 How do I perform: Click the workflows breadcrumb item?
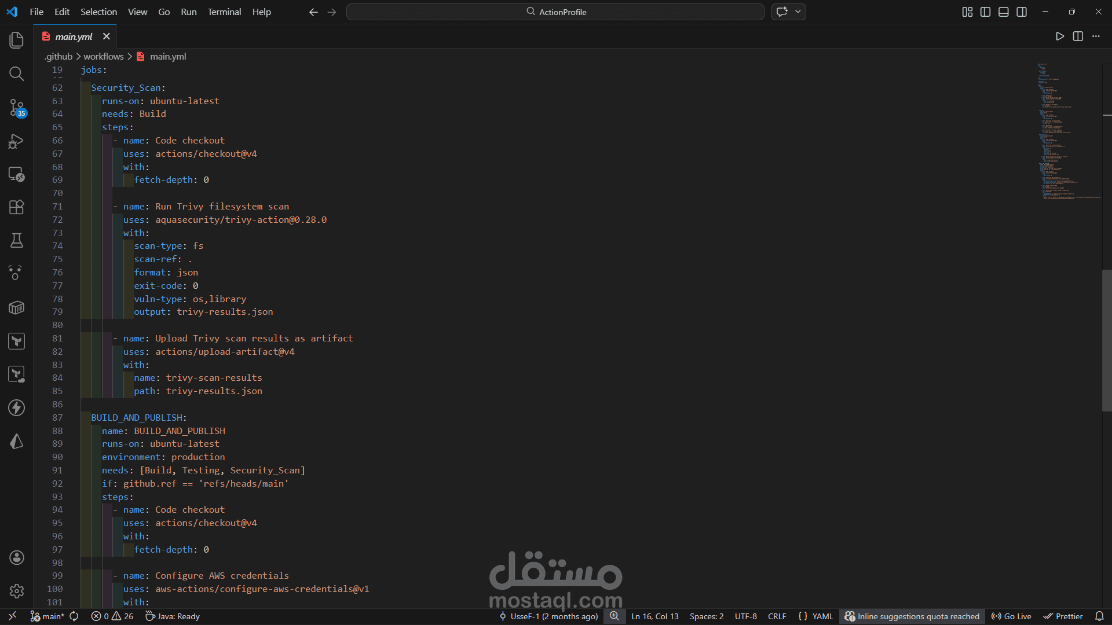click(104, 56)
